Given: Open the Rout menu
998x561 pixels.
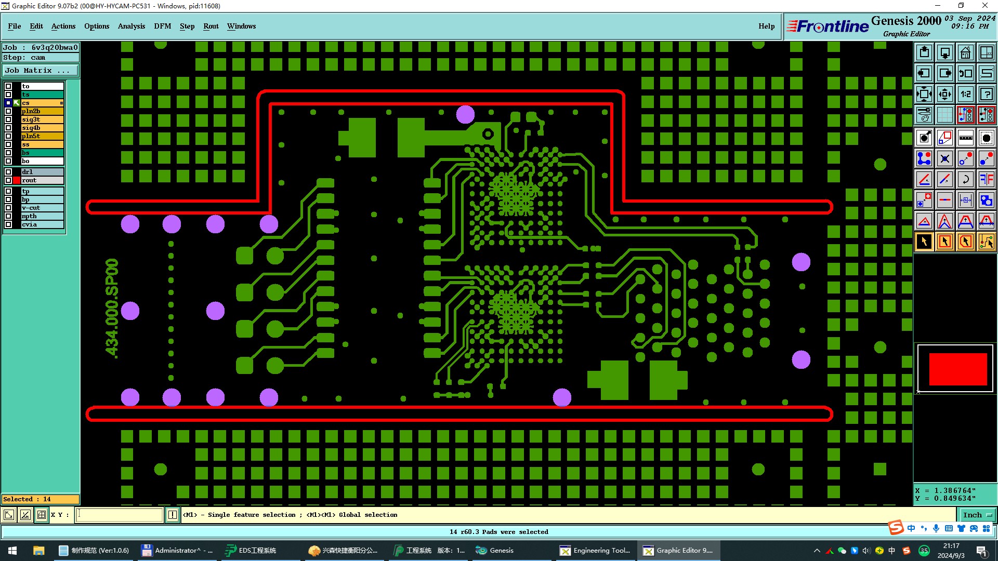Looking at the screenshot, I should 211,26.
